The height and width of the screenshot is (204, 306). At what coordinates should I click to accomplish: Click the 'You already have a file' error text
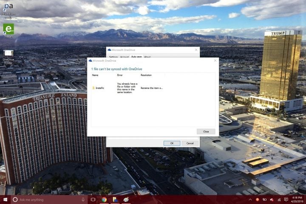pyautogui.click(x=127, y=88)
